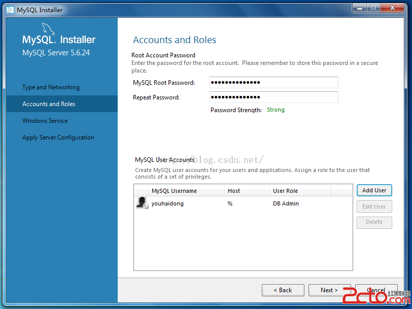
Task: Click the MySQL Server 5.6.24 version text
Action: point(56,53)
